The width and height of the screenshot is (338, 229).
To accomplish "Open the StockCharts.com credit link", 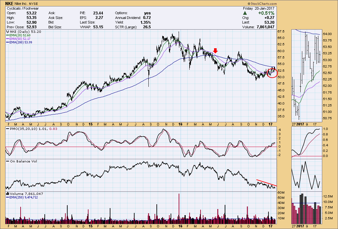I will click(262, 4).
